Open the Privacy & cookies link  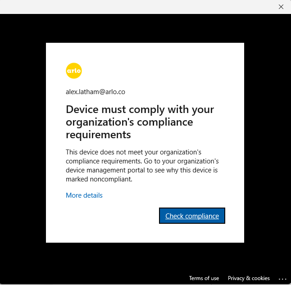click(x=249, y=278)
